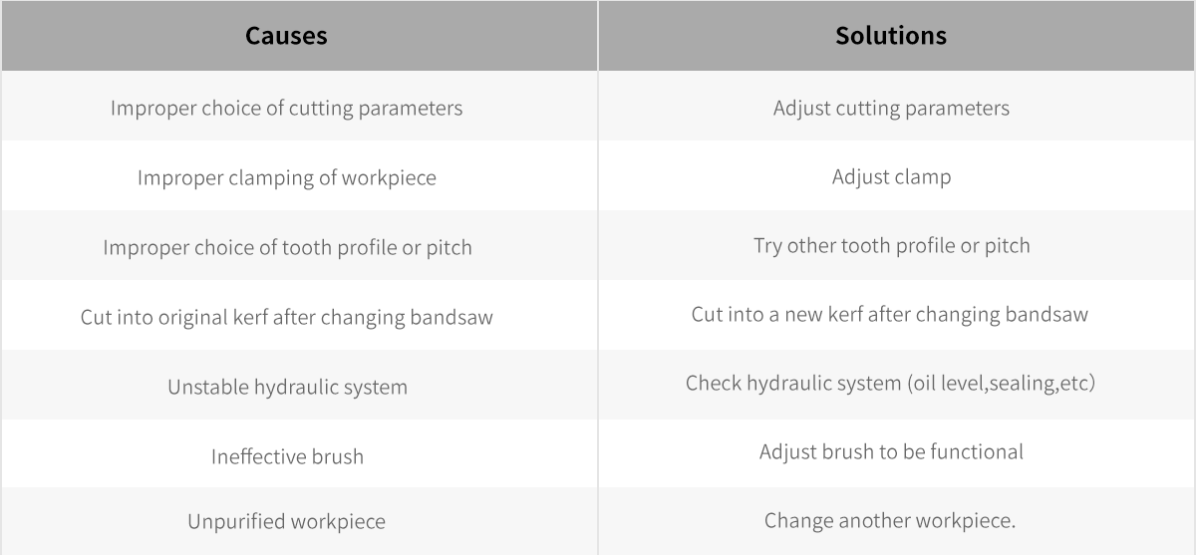This screenshot has width=1196, height=555.
Task: Click the 'Adjust clamp' solution cell
Action: coord(897,175)
